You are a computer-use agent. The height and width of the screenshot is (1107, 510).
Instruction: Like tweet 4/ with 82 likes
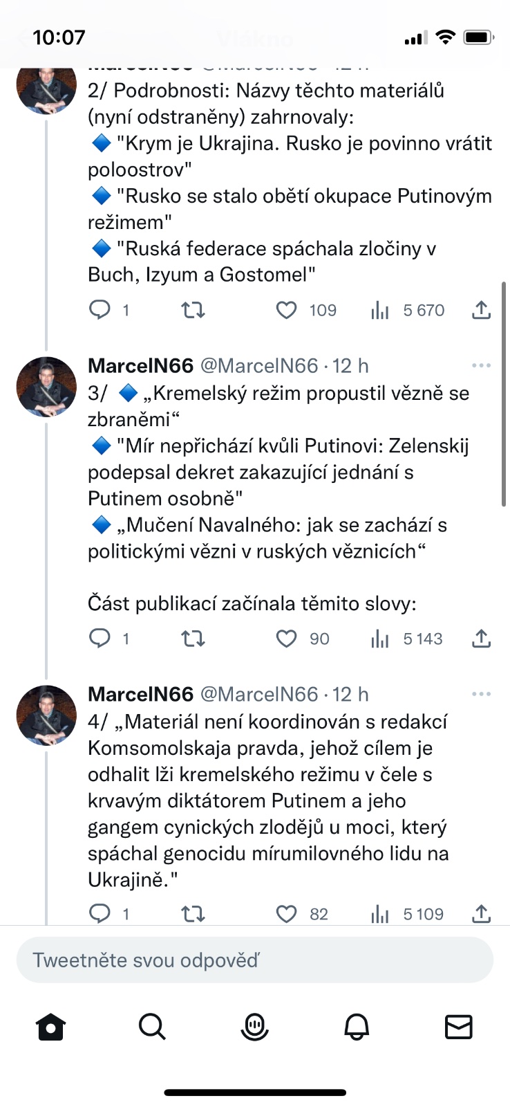click(x=287, y=914)
